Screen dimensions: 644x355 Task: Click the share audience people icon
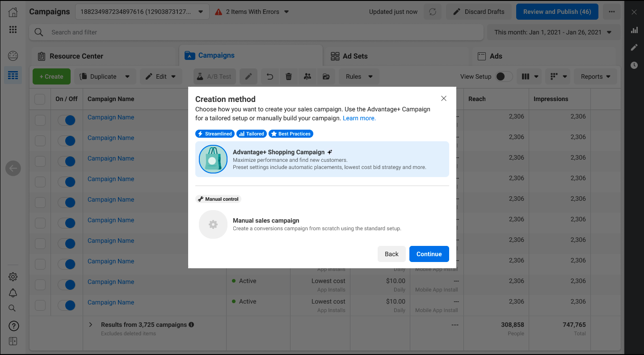[307, 76]
